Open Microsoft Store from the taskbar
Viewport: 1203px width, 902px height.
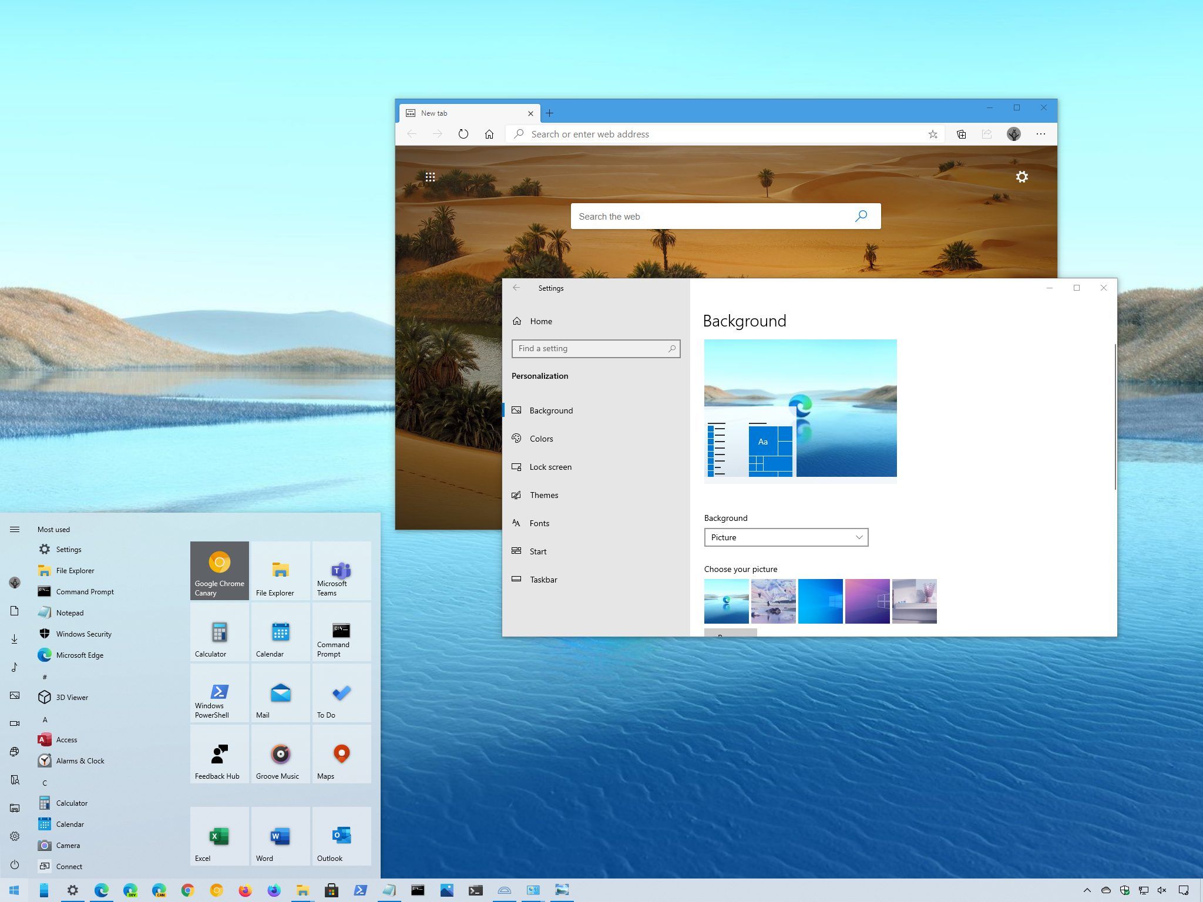pos(332,890)
